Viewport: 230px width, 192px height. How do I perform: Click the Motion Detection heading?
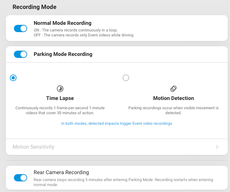(173, 98)
